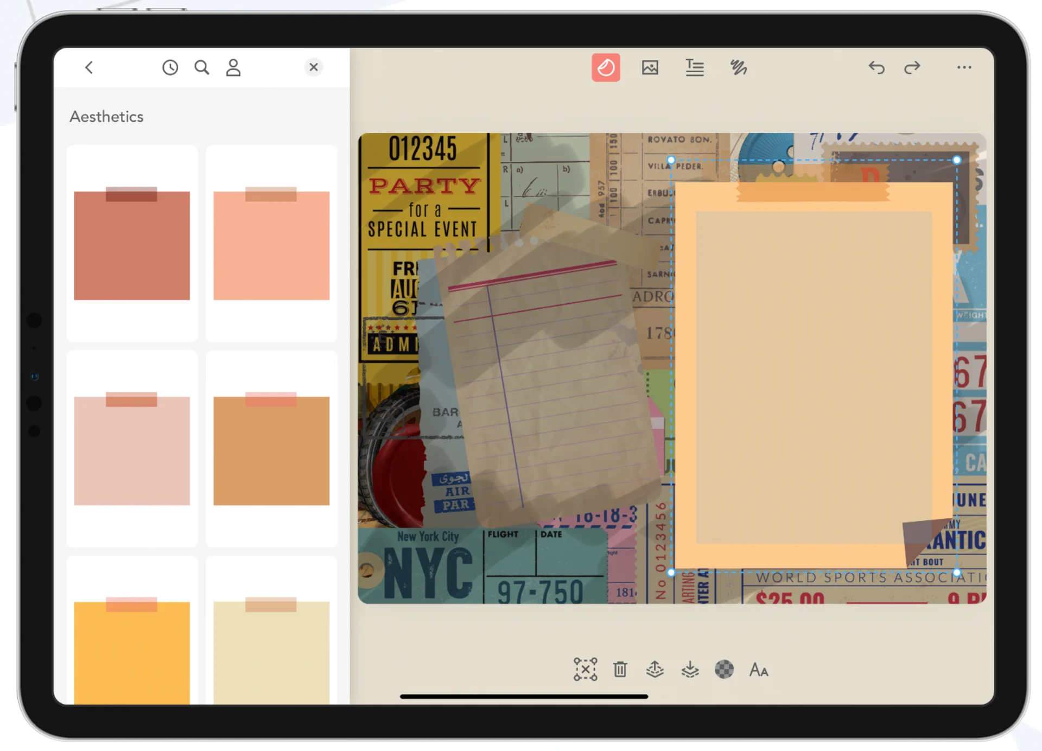
Task: Undo the last edit
Action: [876, 67]
